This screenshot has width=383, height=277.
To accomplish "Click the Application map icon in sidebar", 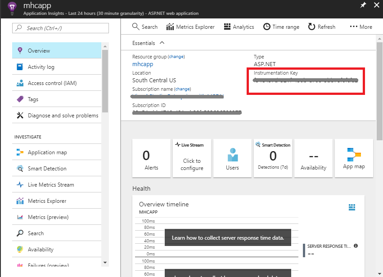I will pyautogui.click(x=20, y=152).
